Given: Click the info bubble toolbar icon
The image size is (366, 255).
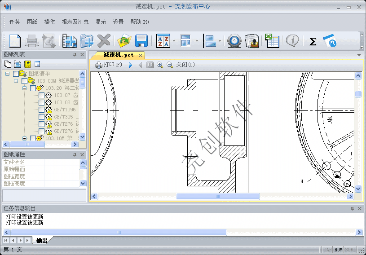Looking at the screenshot, I should coord(292,41).
